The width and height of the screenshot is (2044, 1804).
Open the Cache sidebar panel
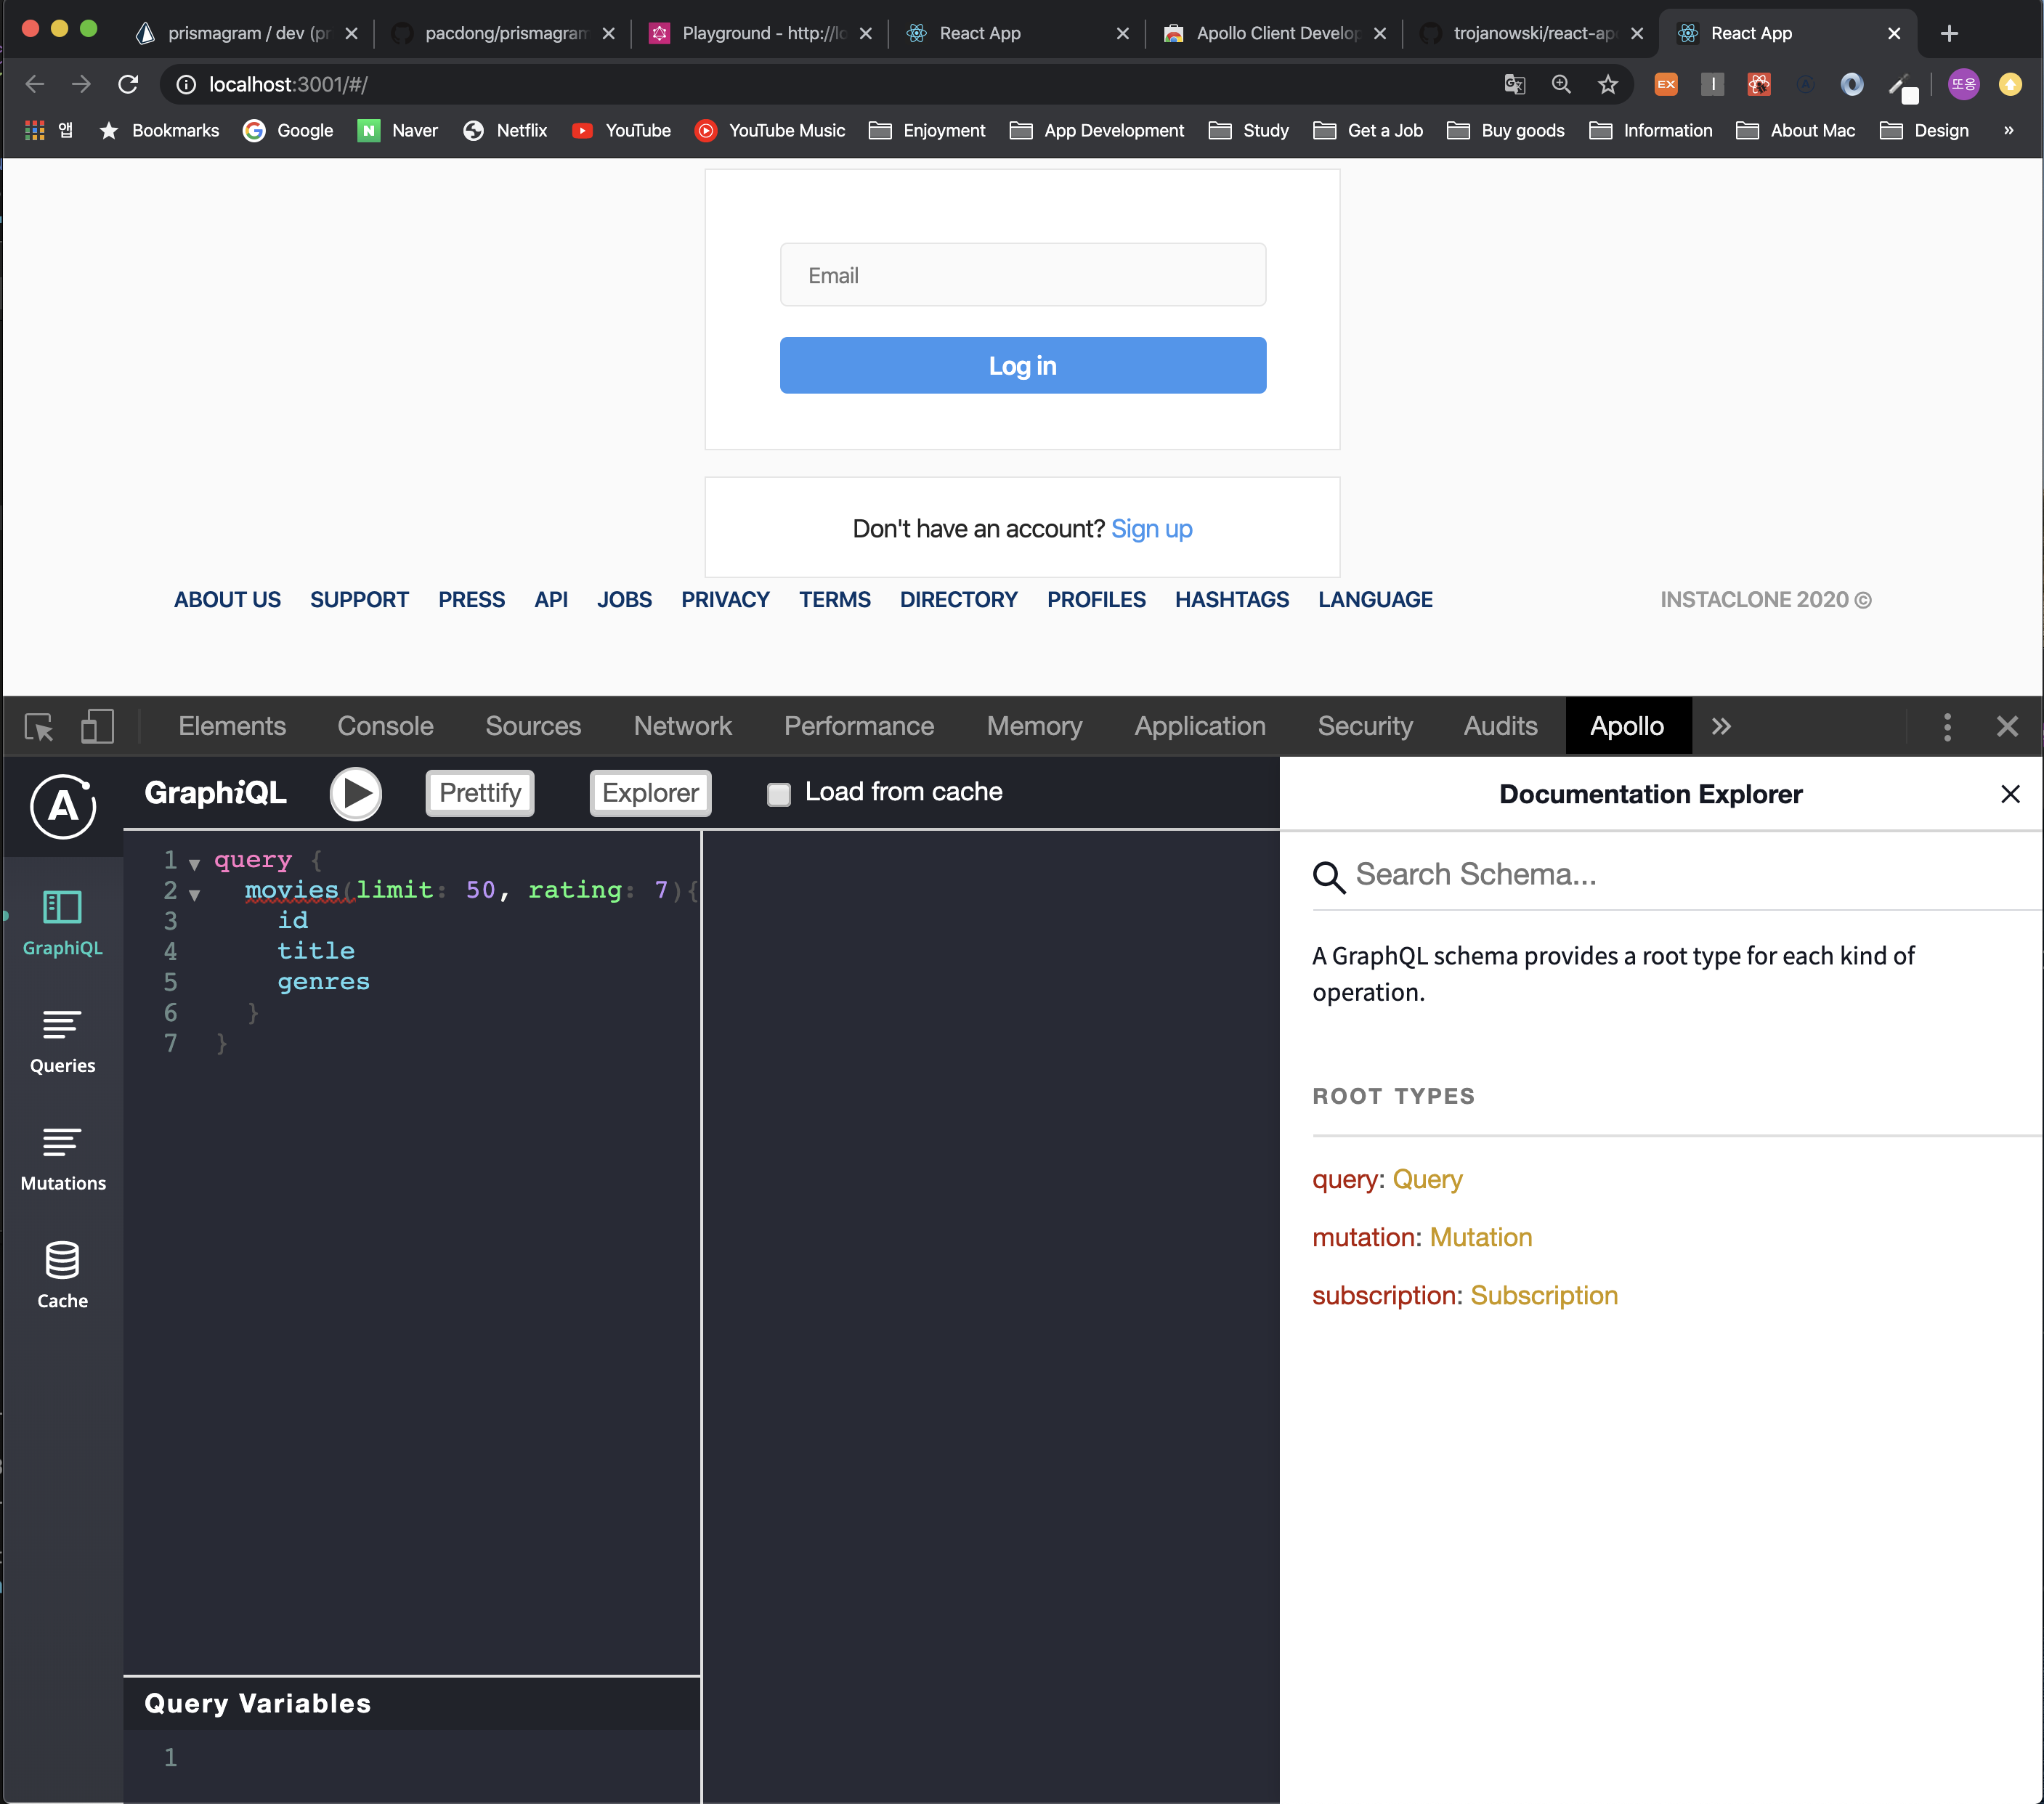point(62,1276)
